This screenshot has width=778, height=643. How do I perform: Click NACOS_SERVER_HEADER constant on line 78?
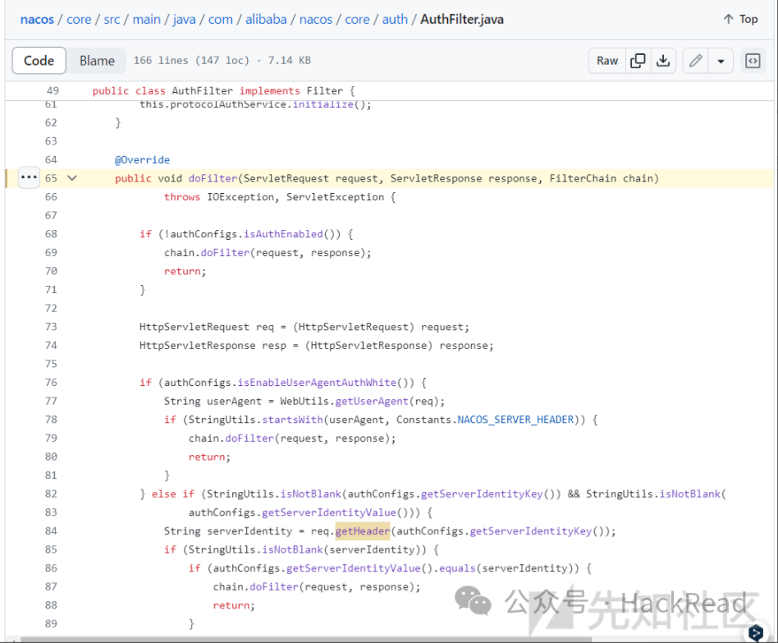(515, 420)
